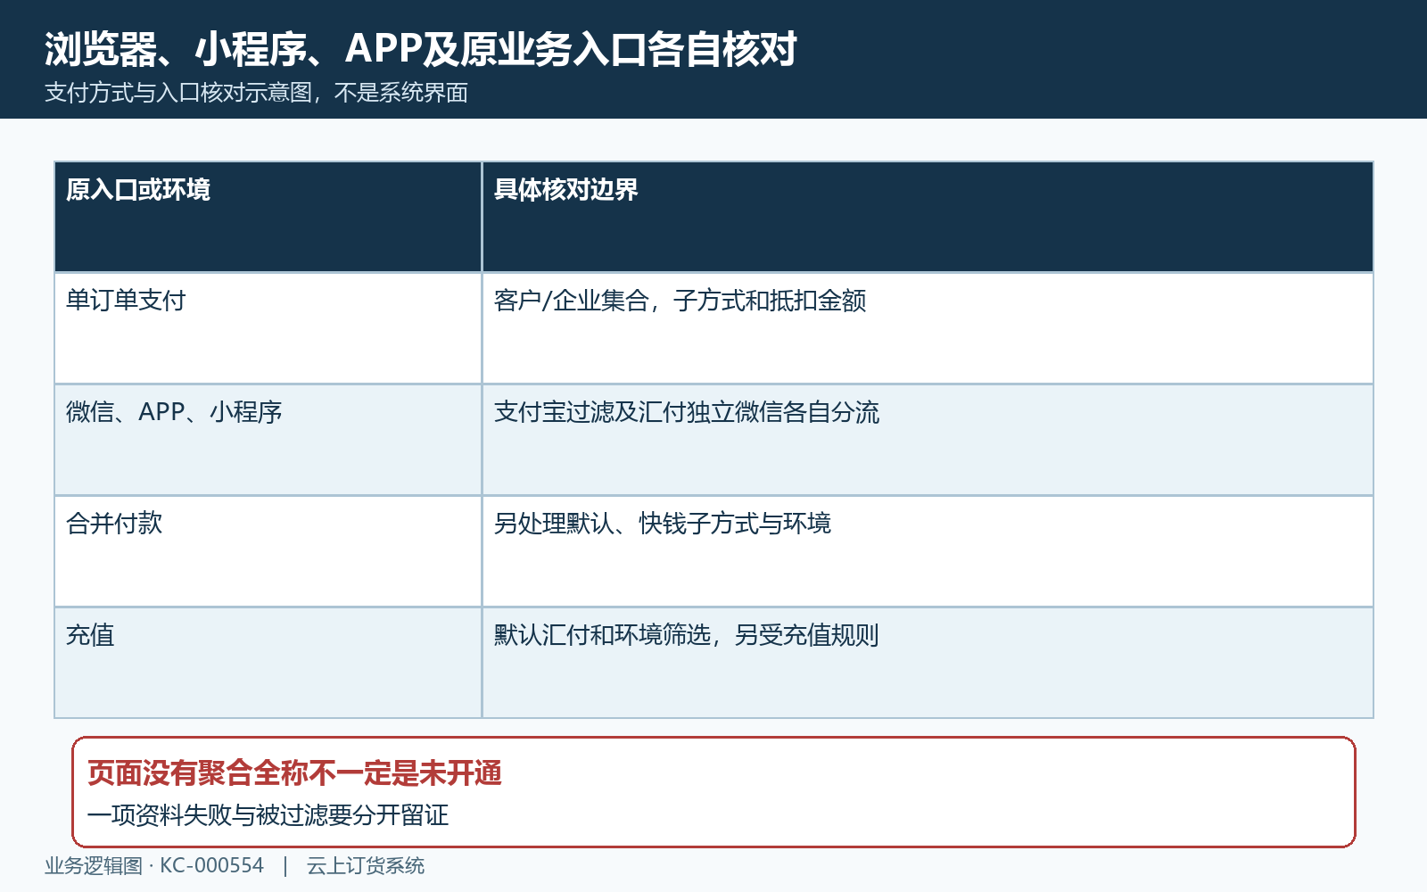Click the footer text 云上订货系统
This screenshot has width=1427, height=892.
coord(366,866)
